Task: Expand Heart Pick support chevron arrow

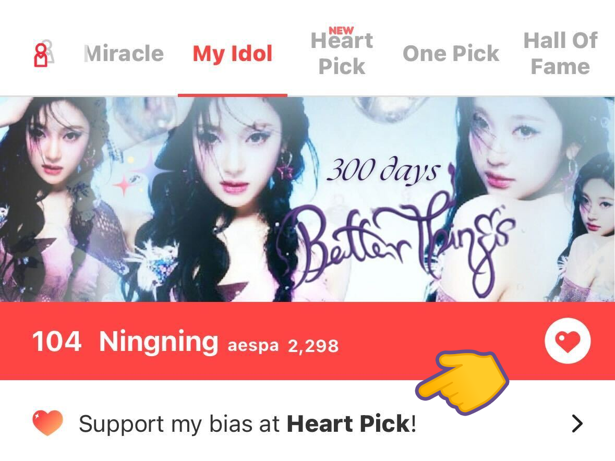Action: pyautogui.click(x=577, y=423)
